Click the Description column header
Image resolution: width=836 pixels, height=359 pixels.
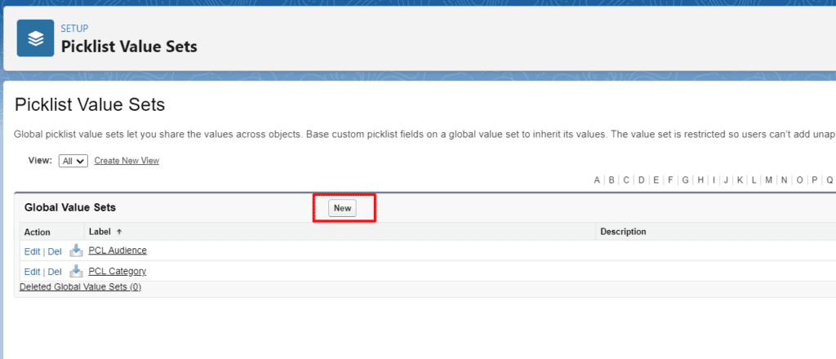click(x=623, y=232)
